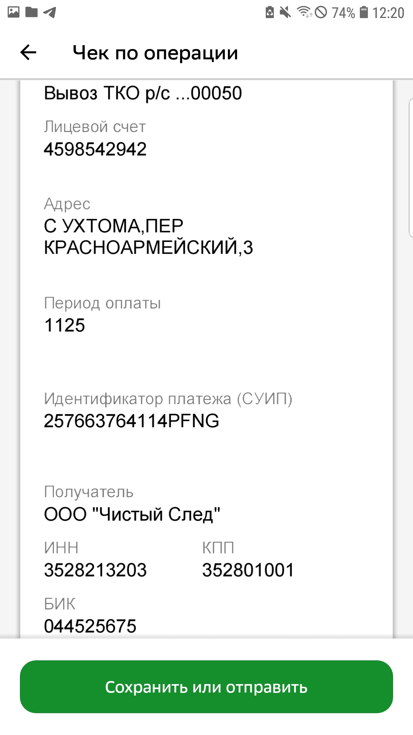Select the Лицевой счет number 4598542942
Image resolution: width=413 pixels, height=735 pixels.
tap(95, 149)
